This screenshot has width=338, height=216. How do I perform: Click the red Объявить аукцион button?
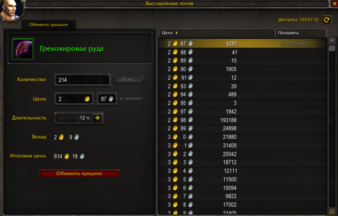coord(79,174)
